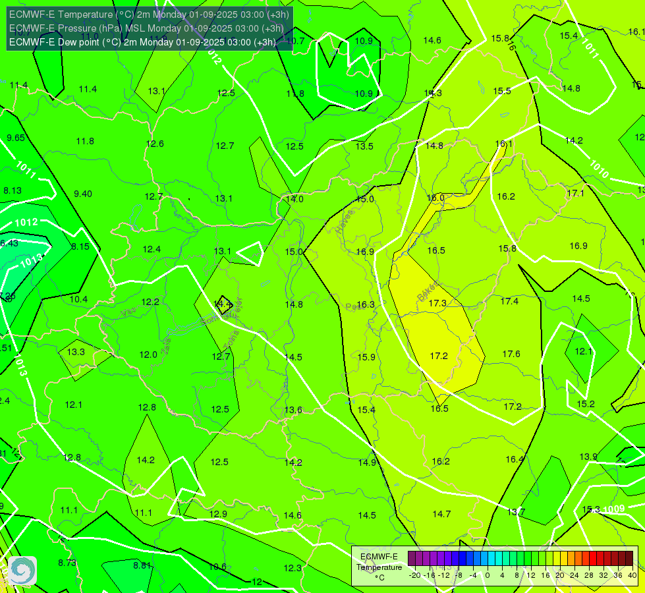Select the ECMWF-E Dew point 2m legend line

point(142,42)
